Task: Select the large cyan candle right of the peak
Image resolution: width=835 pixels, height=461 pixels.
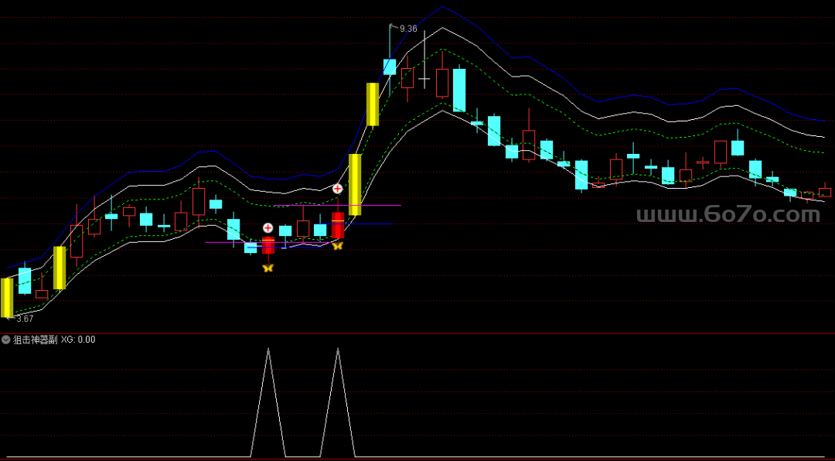Action: click(459, 90)
